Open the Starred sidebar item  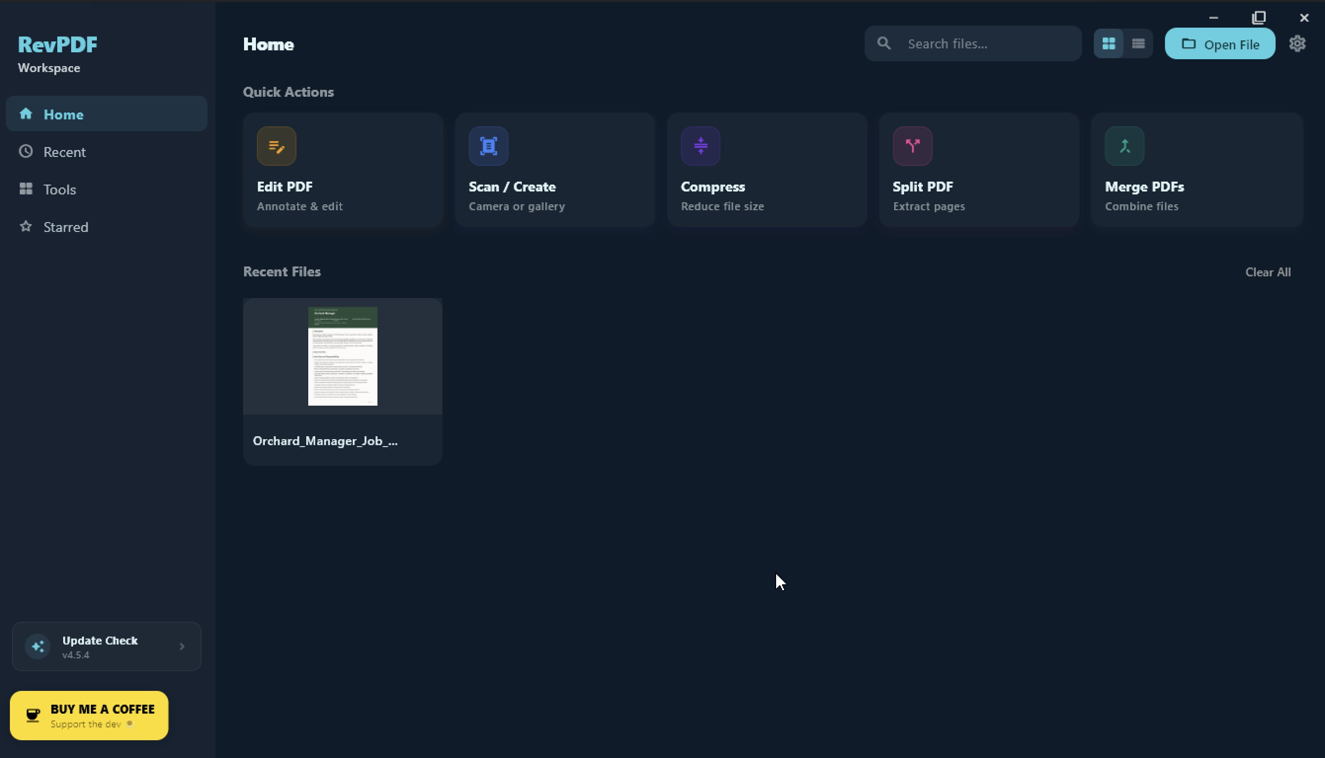[x=106, y=227]
